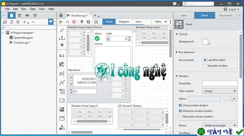Open the File menu

[7, 9]
